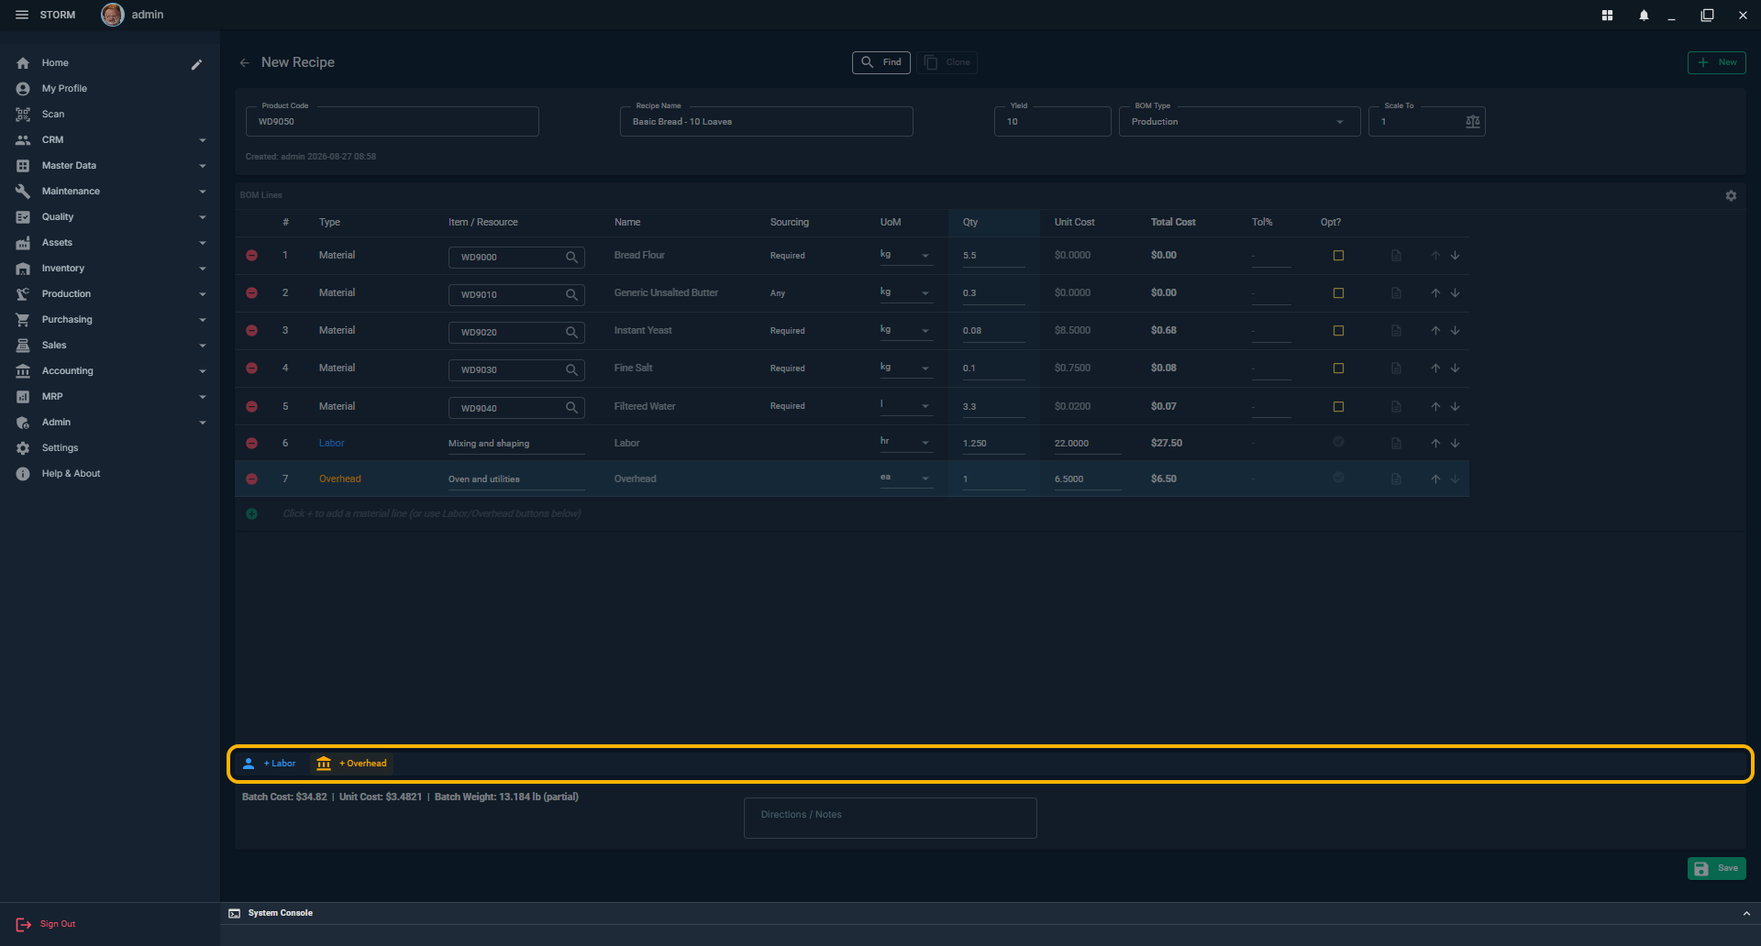The height and width of the screenshot is (946, 1761).
Task: Click the Directions / Notes field
Action: 890,818
